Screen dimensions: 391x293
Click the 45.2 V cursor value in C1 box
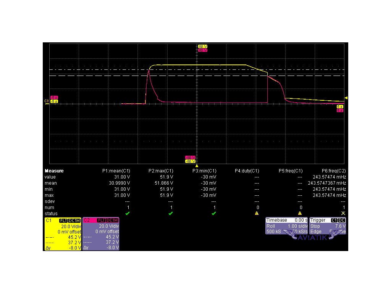(x=74, y=237)
